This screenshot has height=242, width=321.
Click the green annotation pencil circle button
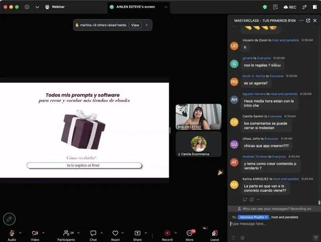[9, 219]
